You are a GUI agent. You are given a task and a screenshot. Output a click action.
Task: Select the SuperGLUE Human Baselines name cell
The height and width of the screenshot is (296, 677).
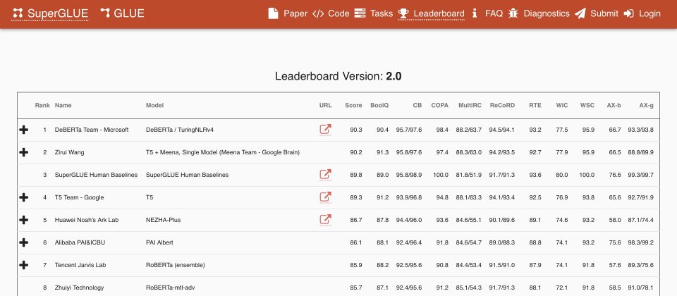point(97,175)
